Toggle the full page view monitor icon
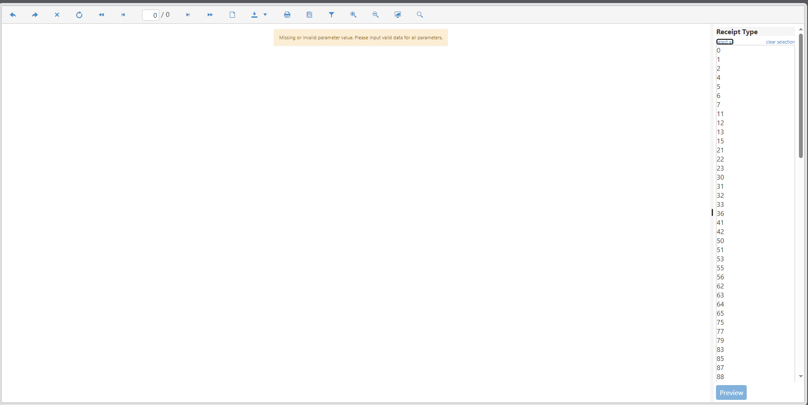The height and width of the screenshot is (405, 808). click(x=398, y=15)
